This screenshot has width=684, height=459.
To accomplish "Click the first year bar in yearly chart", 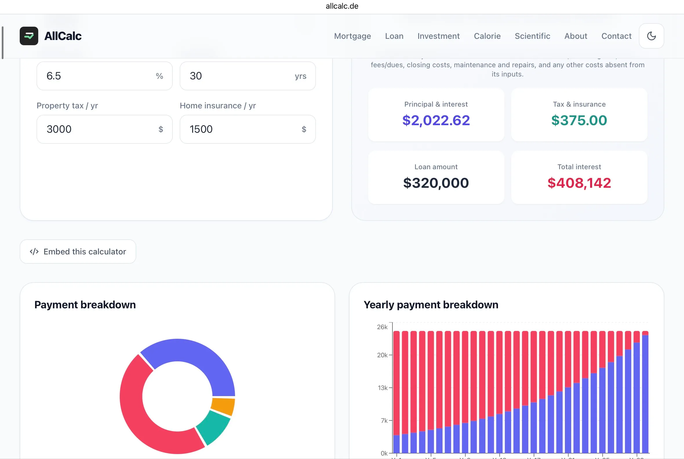I will [x=396, y=392].
